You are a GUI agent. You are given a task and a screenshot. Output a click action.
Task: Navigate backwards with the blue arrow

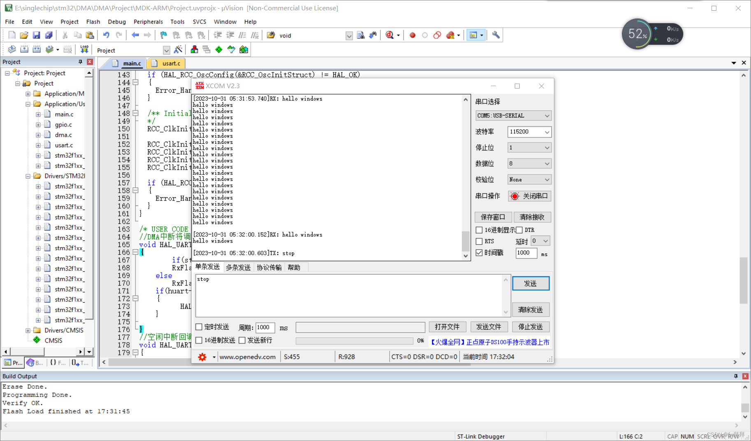tap(135, 35)
